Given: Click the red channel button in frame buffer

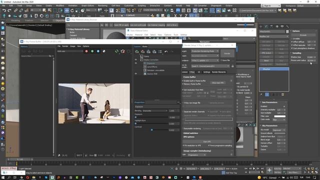Looking at the screenshot, I should point(86,51).
